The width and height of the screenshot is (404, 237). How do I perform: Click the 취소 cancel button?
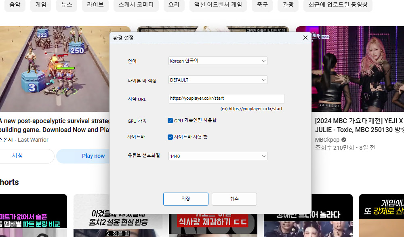tap(234, 199)
